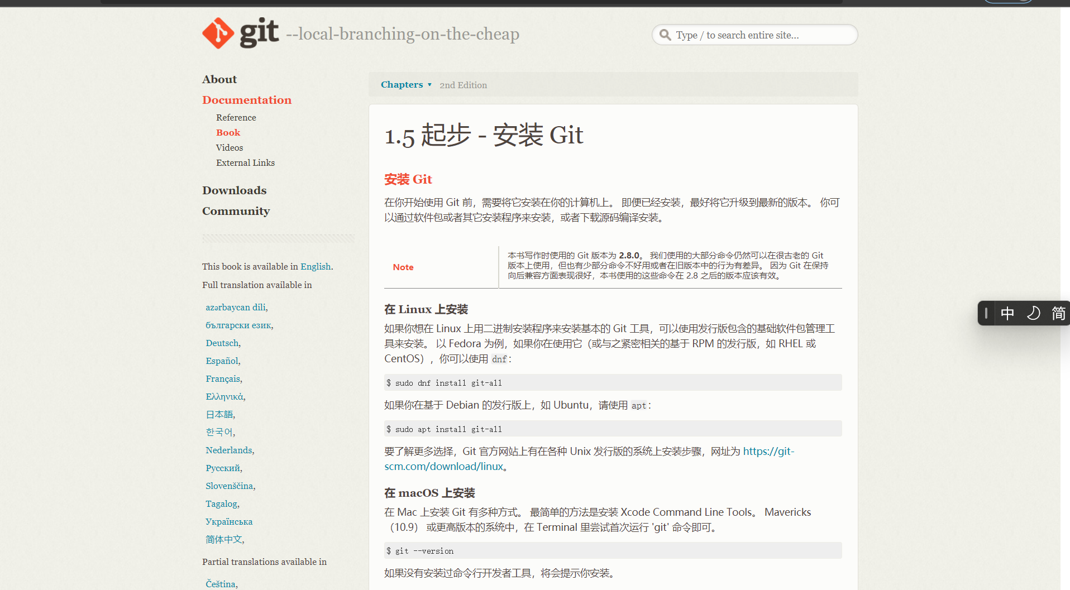Click the Git logo icon
Viewport: 1070px width, 590px height.
click(x=218, y=33)
